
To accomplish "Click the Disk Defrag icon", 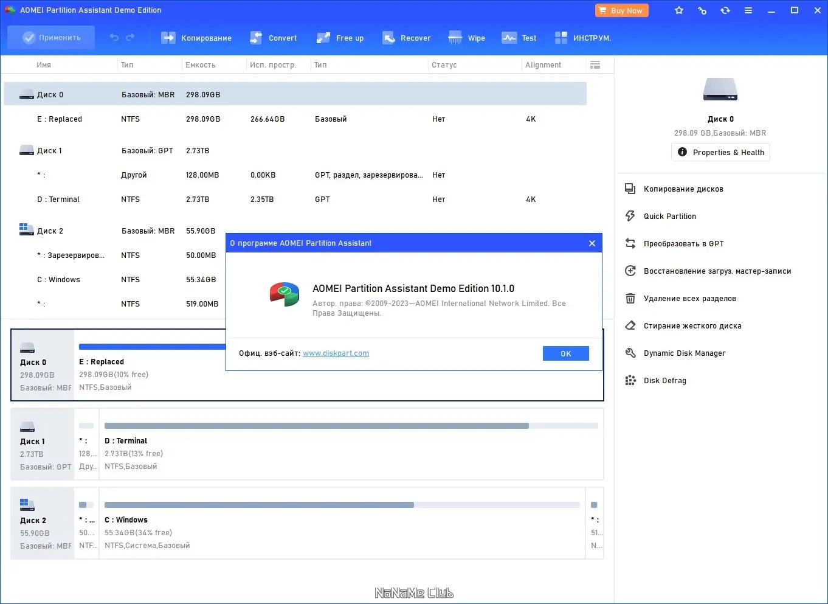I will point(630,381).
